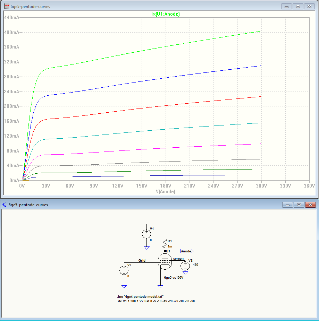Click the schematic window transistor icon

[4, 205]
